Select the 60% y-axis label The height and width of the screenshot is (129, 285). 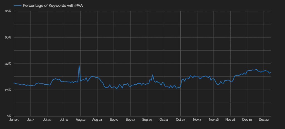pos(8,37)
